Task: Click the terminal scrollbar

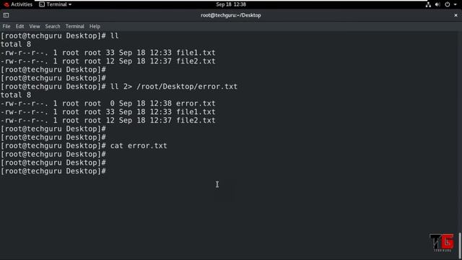Action: [460, 245]
